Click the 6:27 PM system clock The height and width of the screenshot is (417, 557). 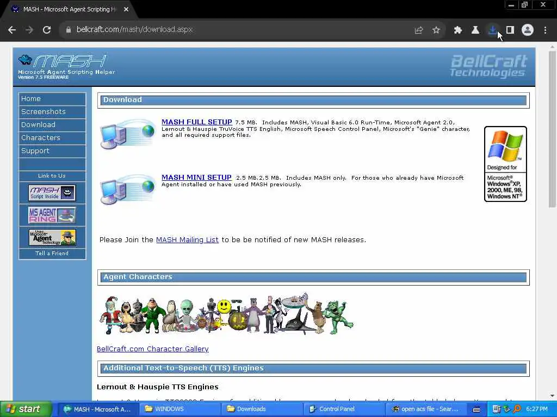537,409
